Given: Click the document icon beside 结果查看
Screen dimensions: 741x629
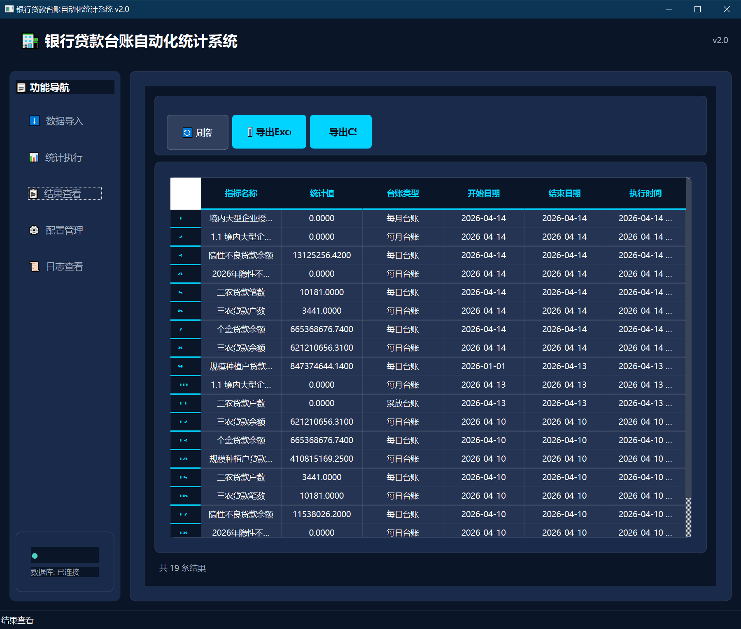Looking at the screenshot, I should pyautogui.click(x=34, y=194).
